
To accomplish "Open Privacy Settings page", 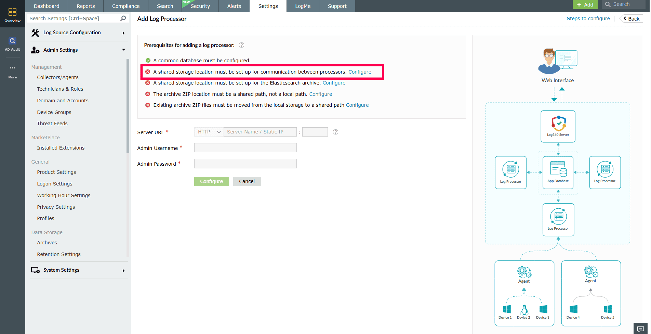I will (56, 207).
